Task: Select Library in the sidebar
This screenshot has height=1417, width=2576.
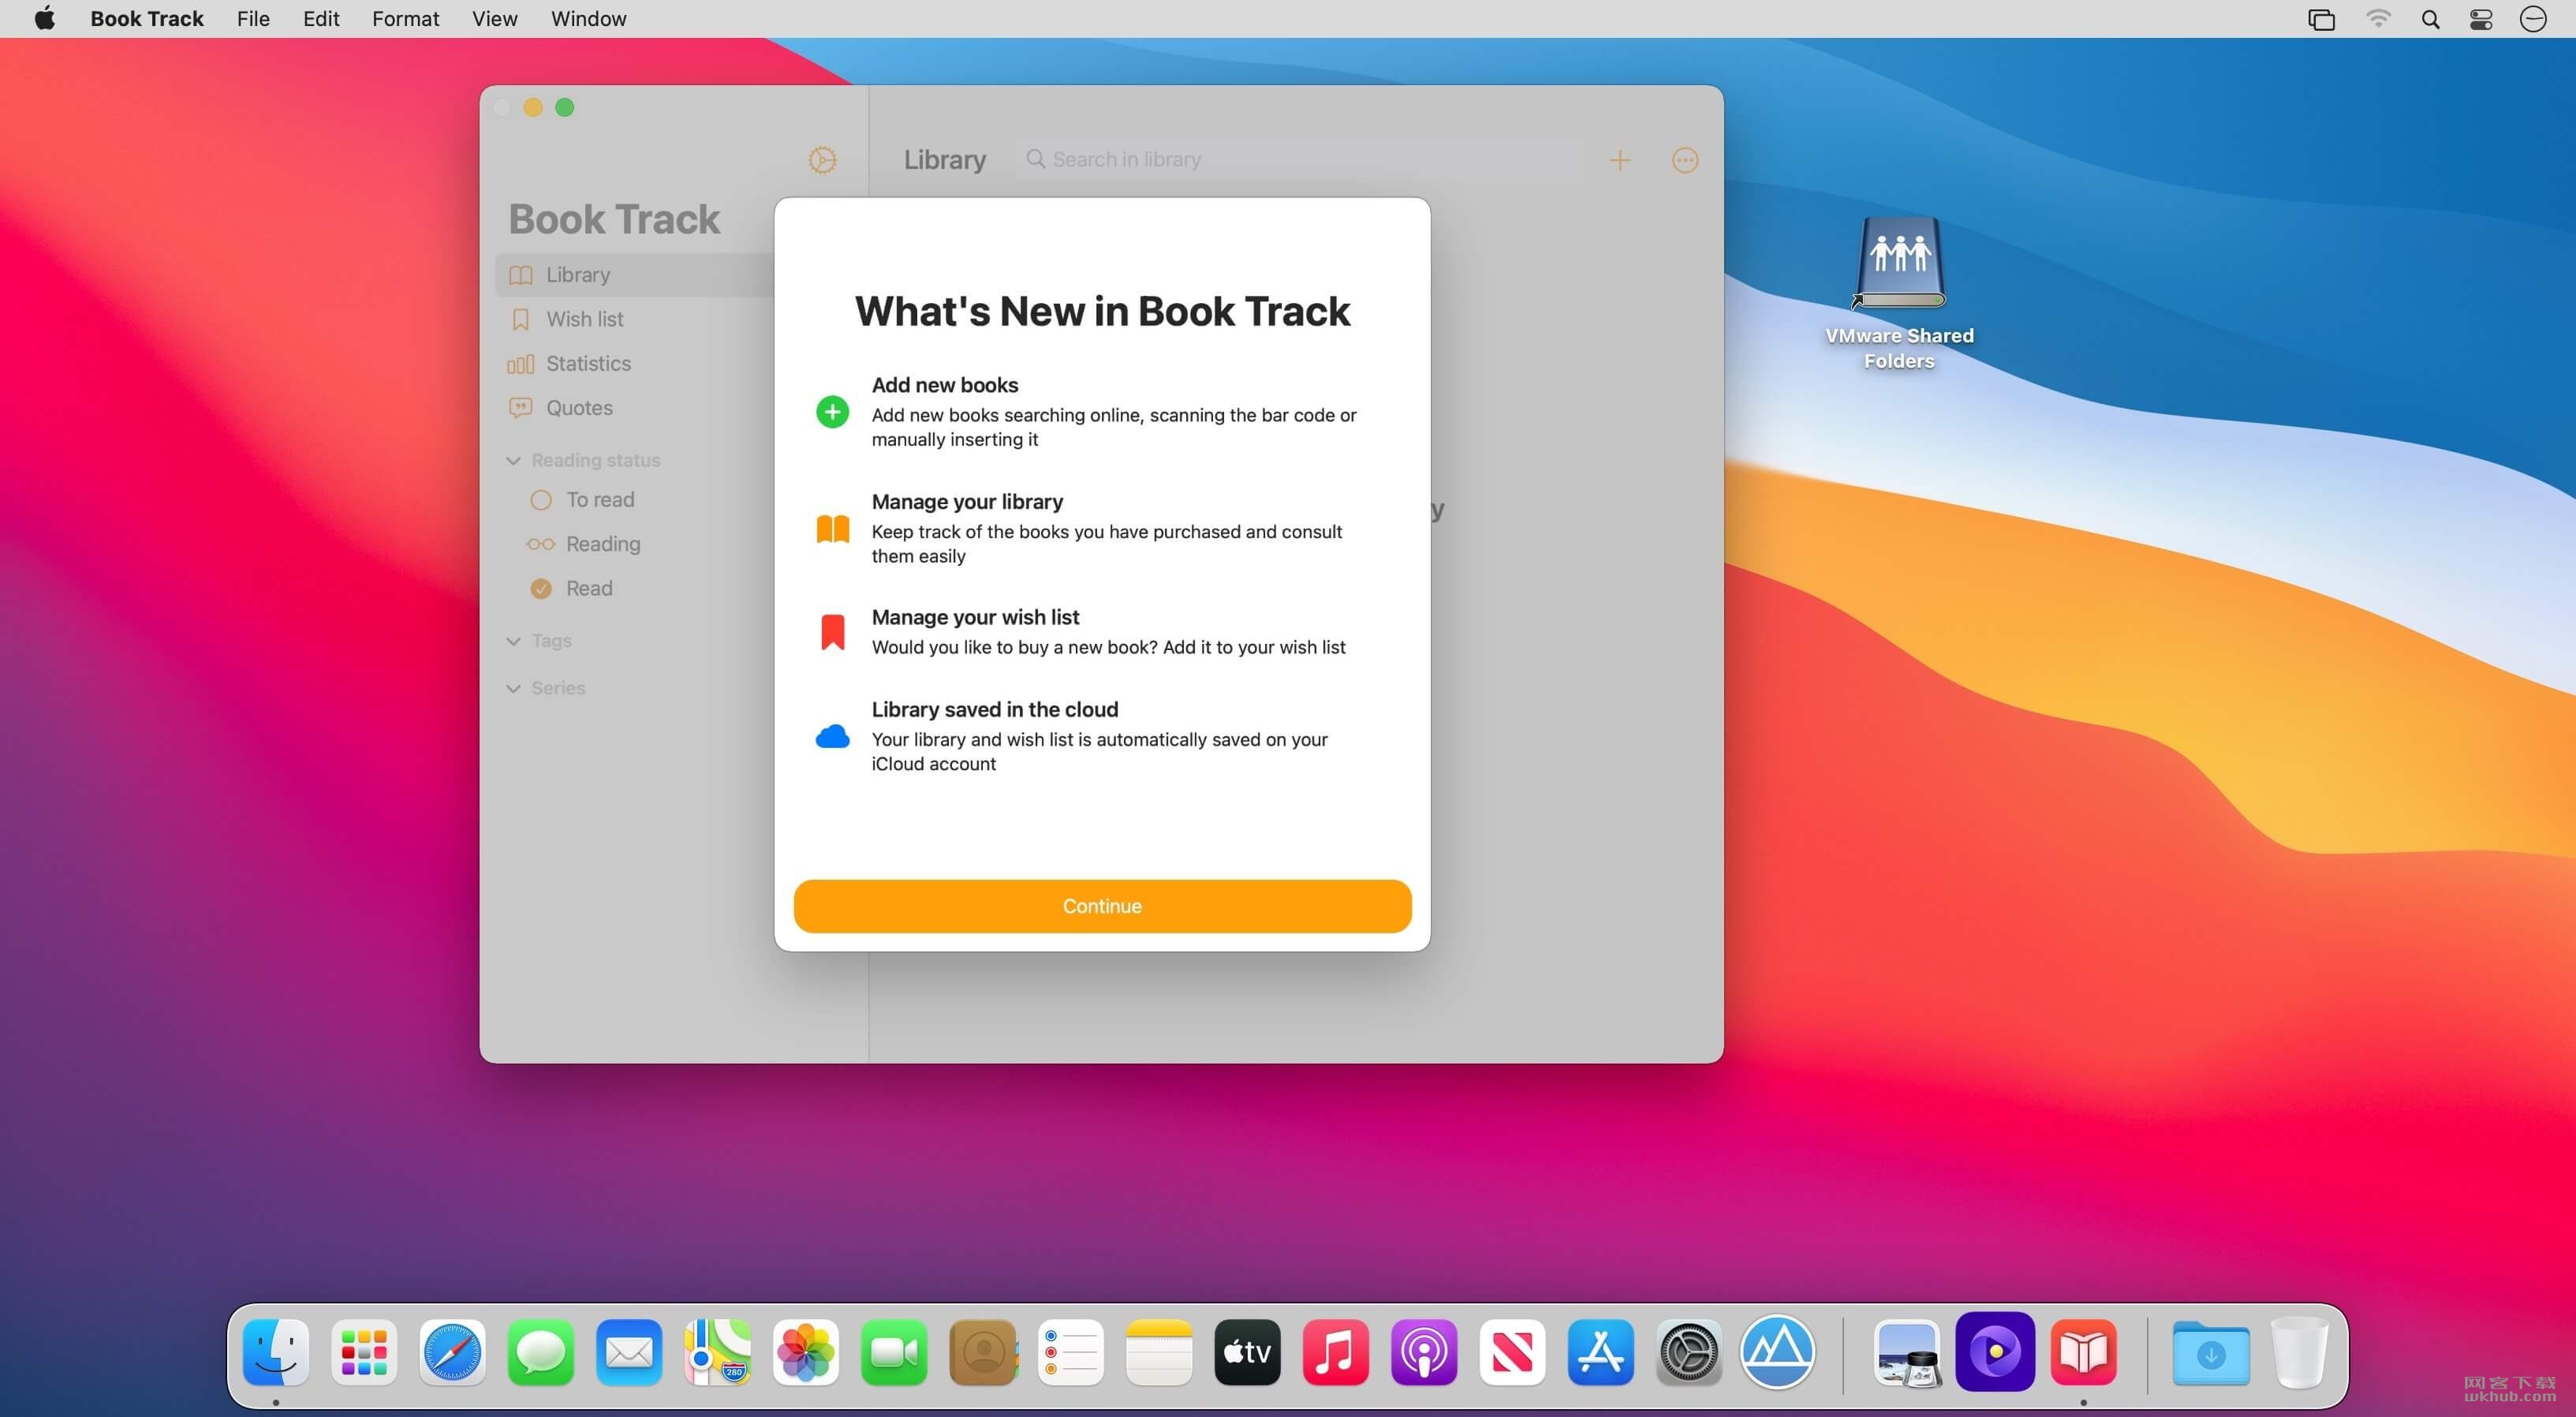Action: point(634,275)
